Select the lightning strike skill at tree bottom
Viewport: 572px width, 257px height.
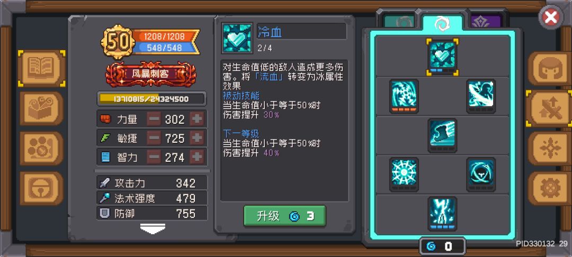click(x=442, y=214)
